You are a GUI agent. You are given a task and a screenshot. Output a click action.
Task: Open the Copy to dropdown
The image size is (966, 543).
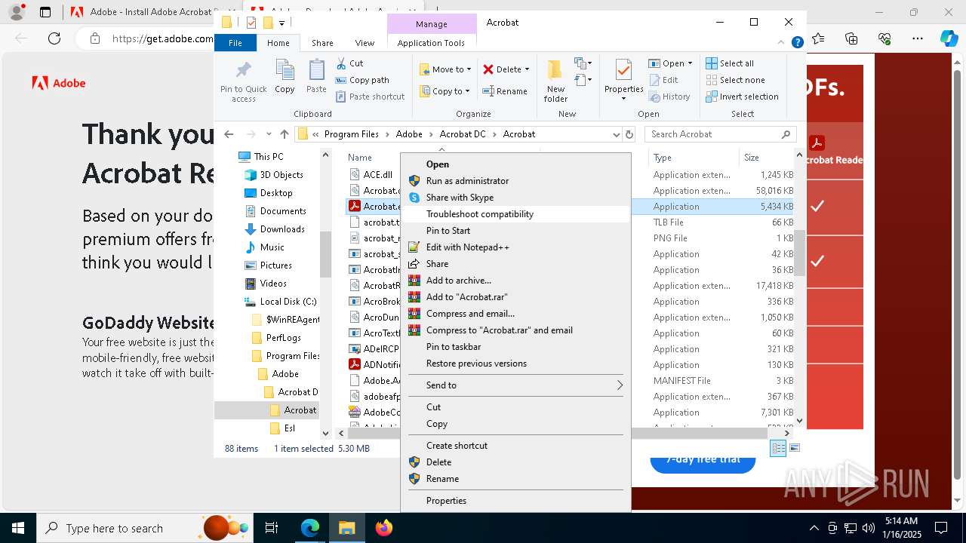[x=445, y=91]
